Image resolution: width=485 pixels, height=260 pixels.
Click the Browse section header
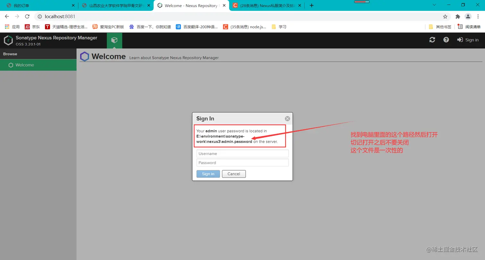coord(38,54)
